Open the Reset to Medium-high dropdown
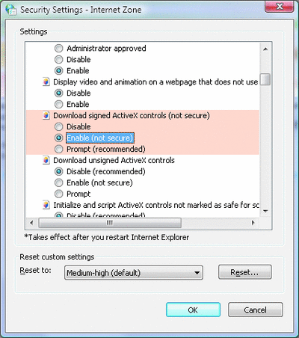The width and height of the screenshot is (299, 338). pyautogui.click(x=134, y=273)
